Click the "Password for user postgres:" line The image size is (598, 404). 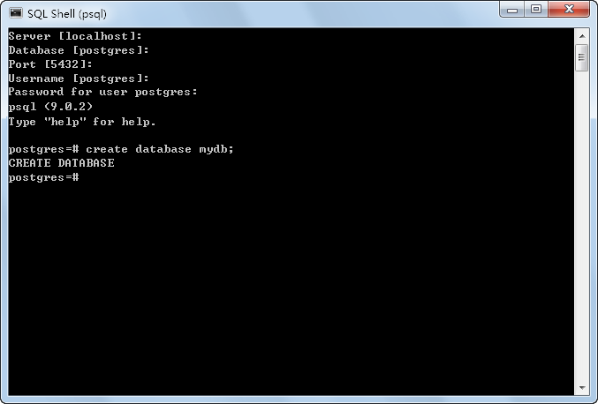point(102,92)
